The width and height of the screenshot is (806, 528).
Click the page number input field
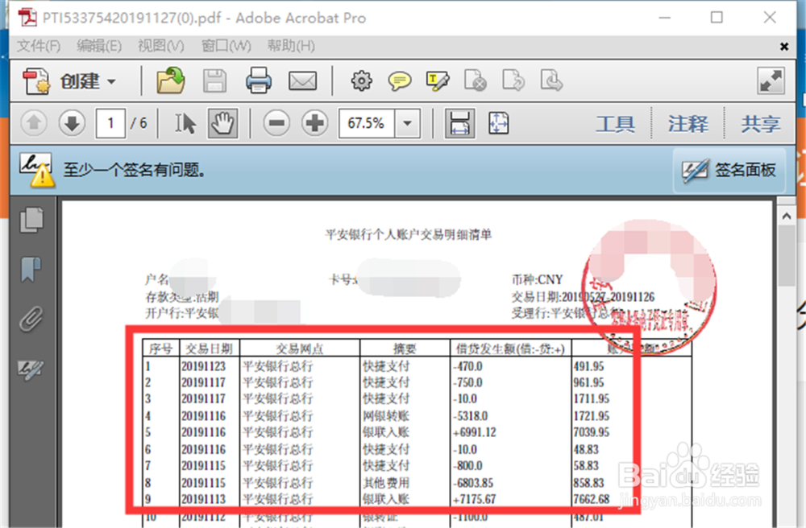click(110, 123)
